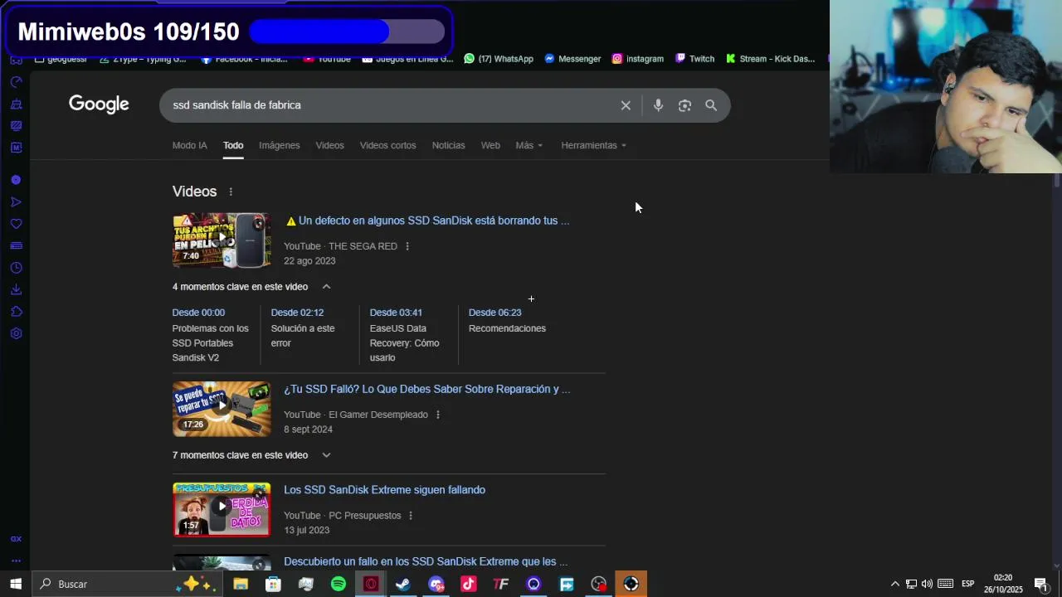Open 'Los SSD SanDisk Extreme siguen fallando' link
The width and height of the screenshot is (1062, 597).
pos(384,490)
